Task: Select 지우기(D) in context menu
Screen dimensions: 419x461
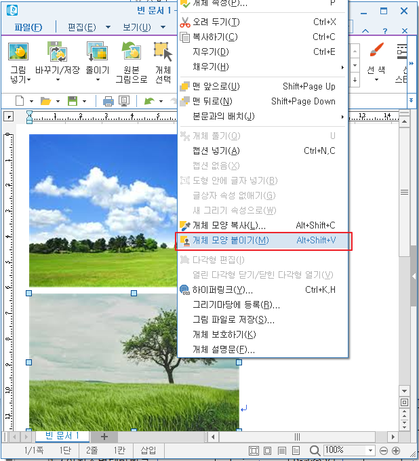Action: point(262,52)
